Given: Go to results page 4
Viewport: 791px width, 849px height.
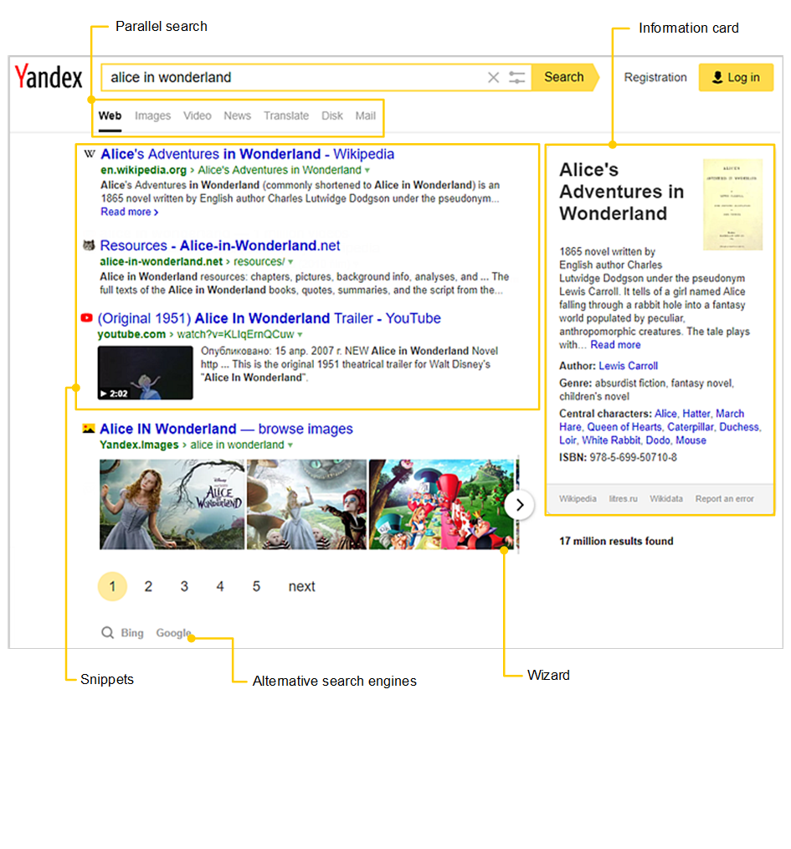Looking at the screenshot, I should (220, 586).
